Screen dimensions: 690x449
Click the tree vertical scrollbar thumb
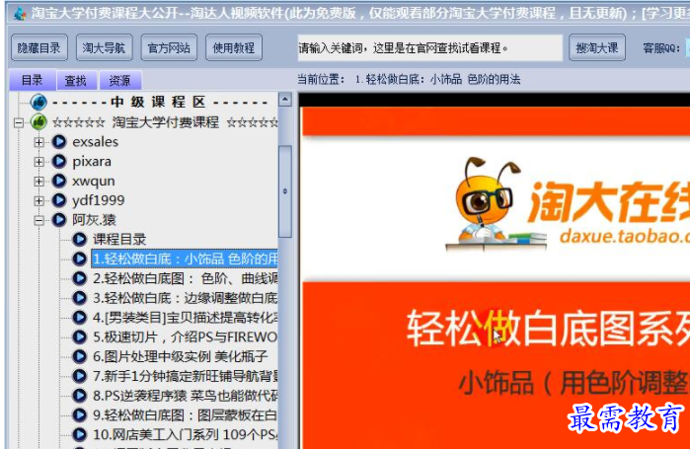pos(285,191)
